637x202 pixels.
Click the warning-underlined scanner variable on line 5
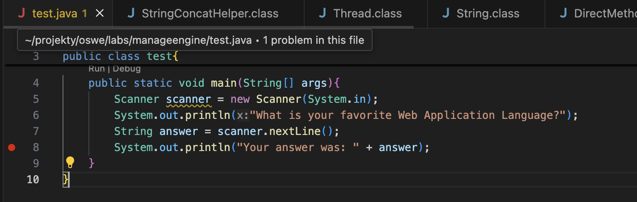click(188, 99)
